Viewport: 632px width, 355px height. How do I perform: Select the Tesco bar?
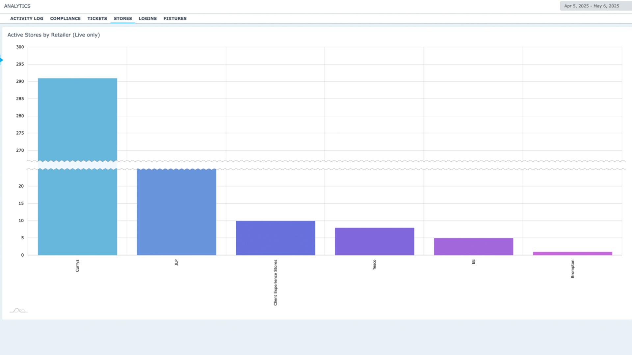click(x=375, y=241)
